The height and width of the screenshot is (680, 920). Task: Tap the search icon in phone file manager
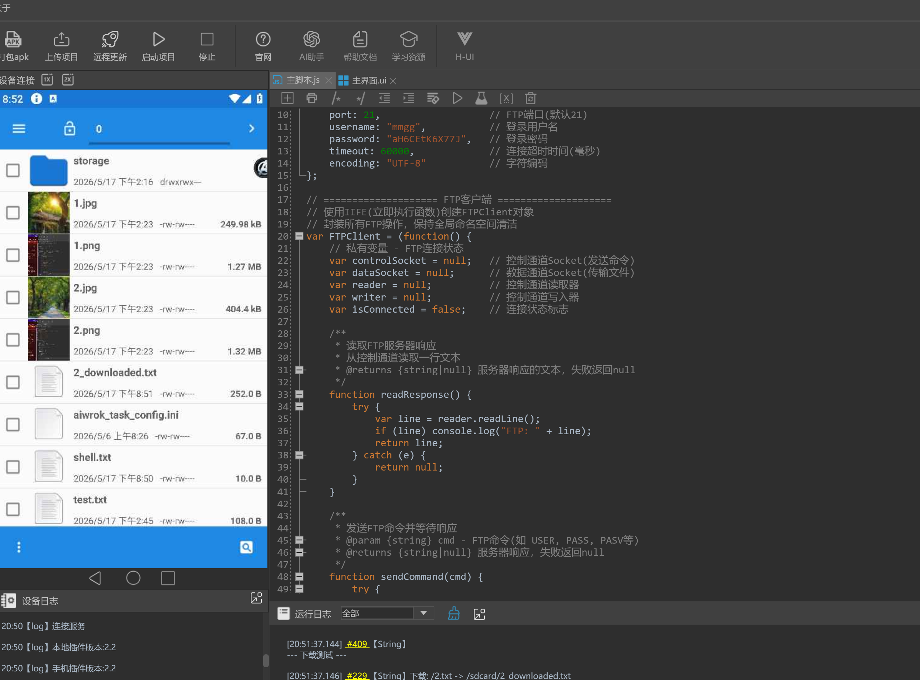tap(246, 547)
